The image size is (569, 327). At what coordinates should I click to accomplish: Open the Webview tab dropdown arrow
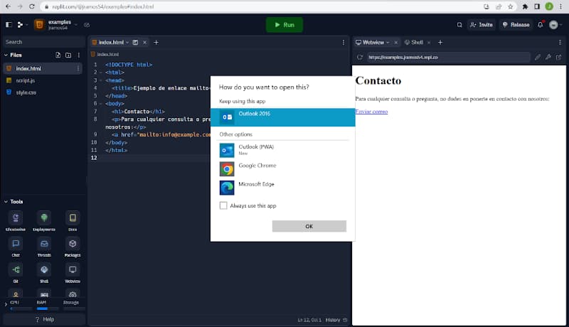point(388,43)
